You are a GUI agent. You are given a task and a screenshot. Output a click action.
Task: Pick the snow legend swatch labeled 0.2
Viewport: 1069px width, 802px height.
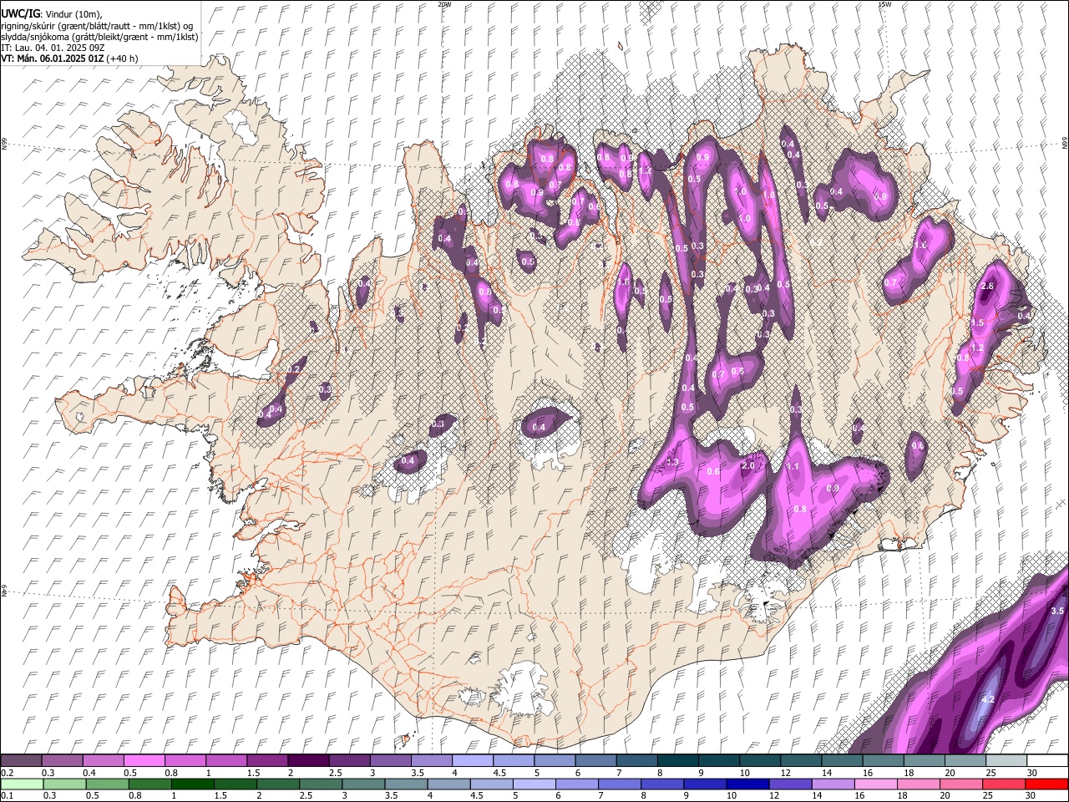pos(21,760)
